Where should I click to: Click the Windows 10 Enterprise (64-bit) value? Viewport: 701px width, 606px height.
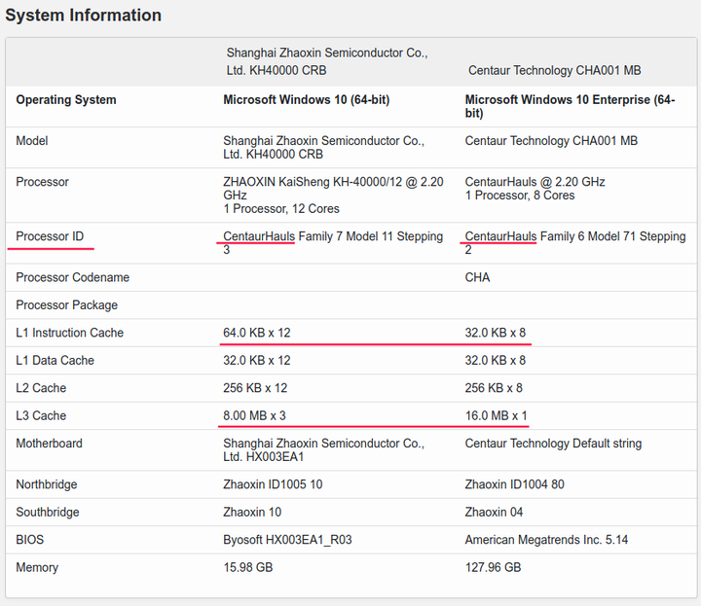click(570, 106)
